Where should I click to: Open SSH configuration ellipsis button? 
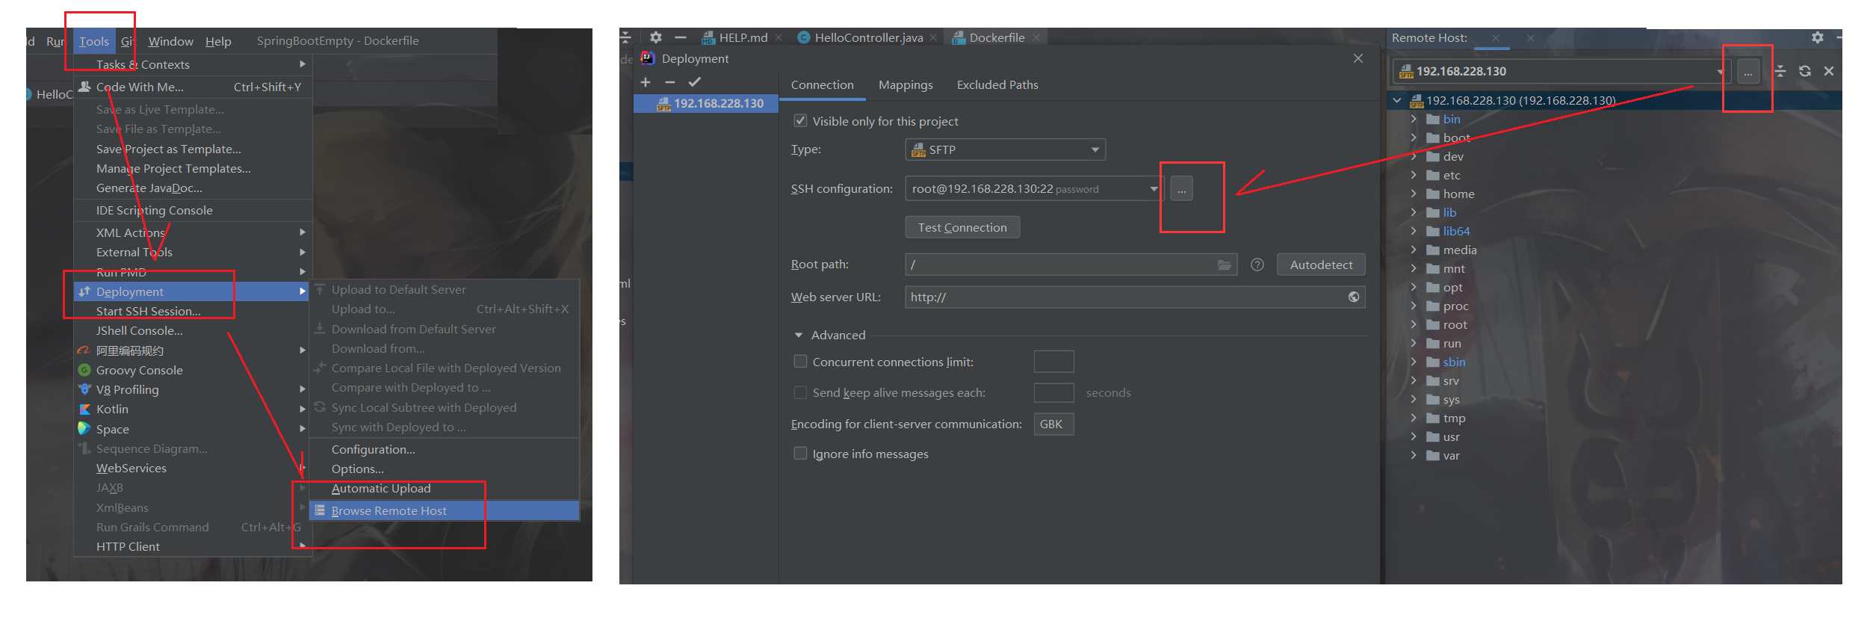point(1181,189)
